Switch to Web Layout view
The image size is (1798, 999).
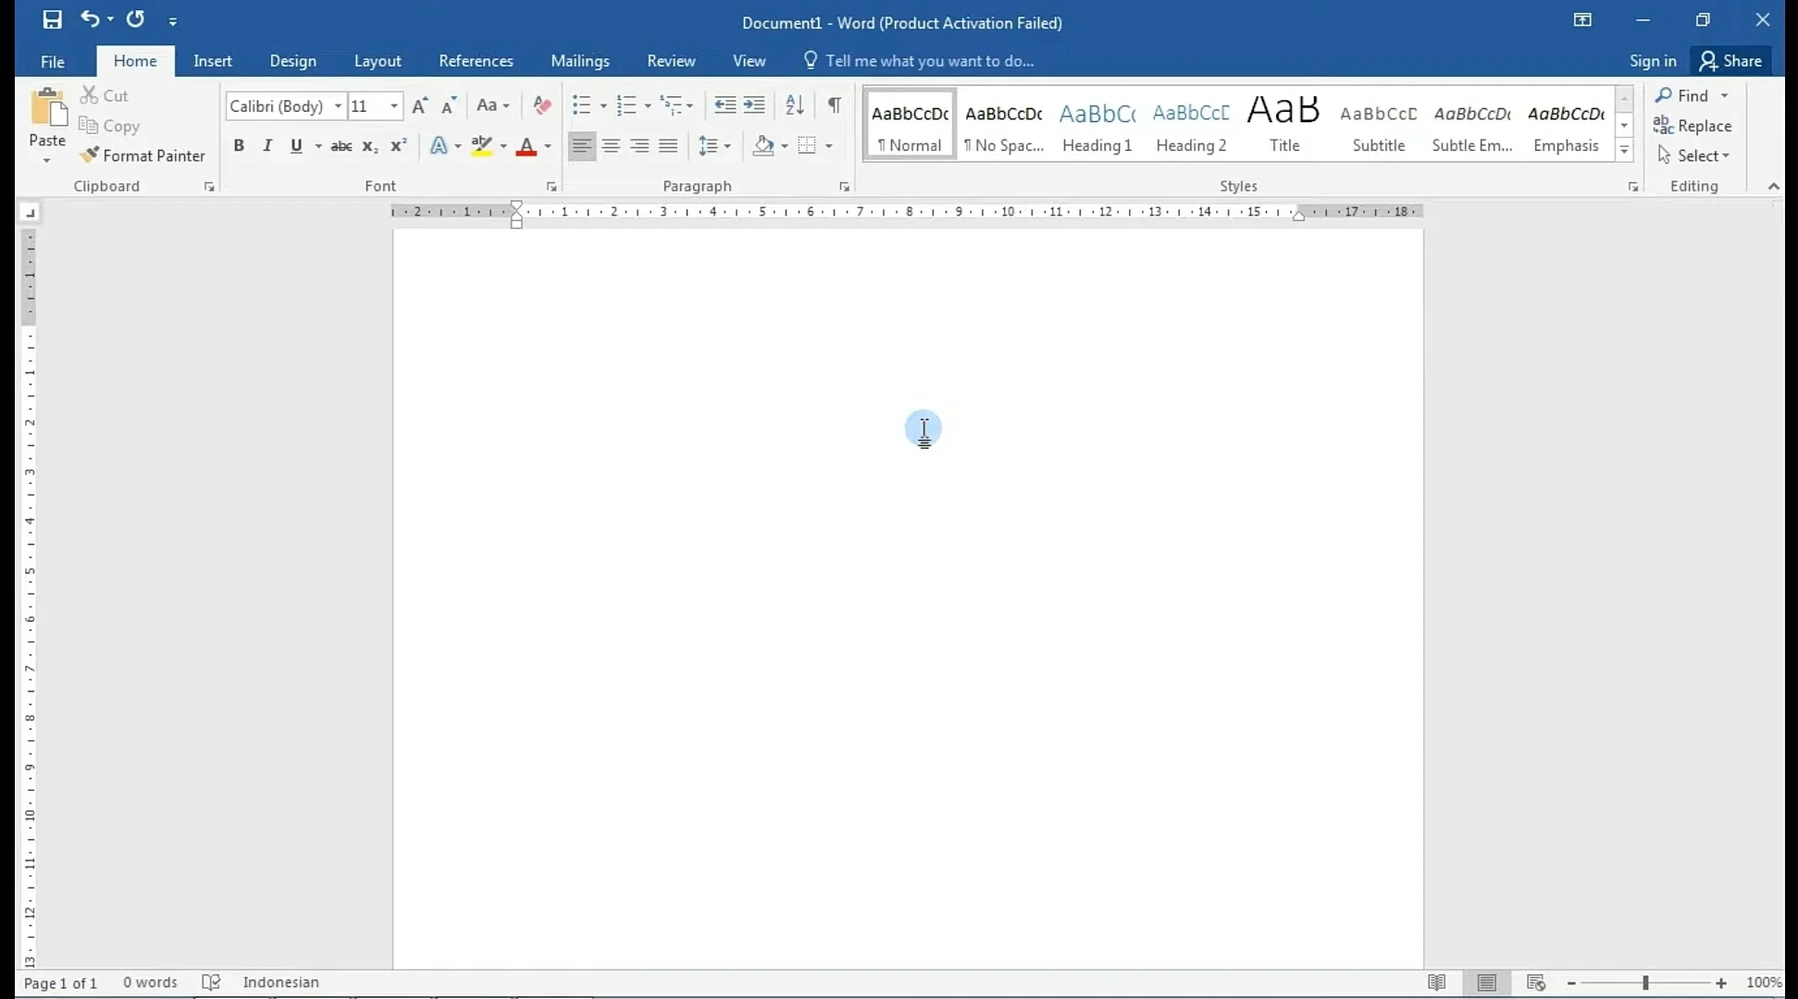(1536, 982)
